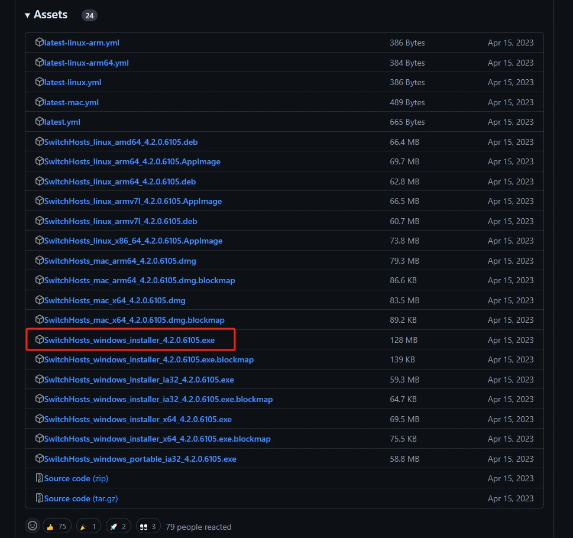Screen dimensions: 573x538
Task: Click package icon beside linux_armv7l deb
Action: tap(40, 221)
